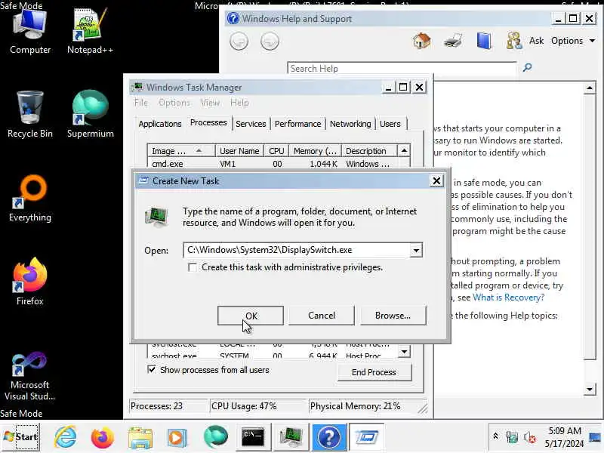Screen dimensions: 604x453
Task: Open the Notepad++ desktop shortcut
Action: tap(90, 32)
